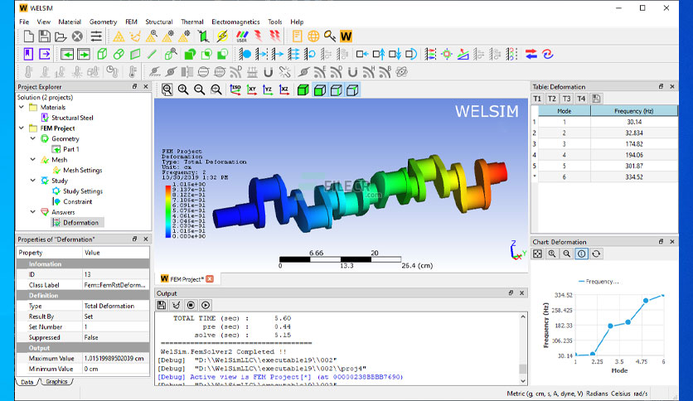Click the orange W about icon in toolbar
Viewport: 693px width, 401px height.
(x=346, y=36)
